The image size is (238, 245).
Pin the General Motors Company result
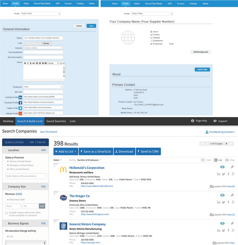pos(232,223)
